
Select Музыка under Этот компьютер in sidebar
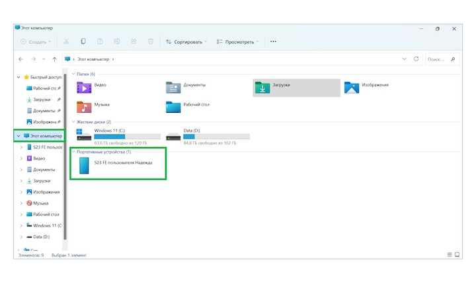coord(37,203)
